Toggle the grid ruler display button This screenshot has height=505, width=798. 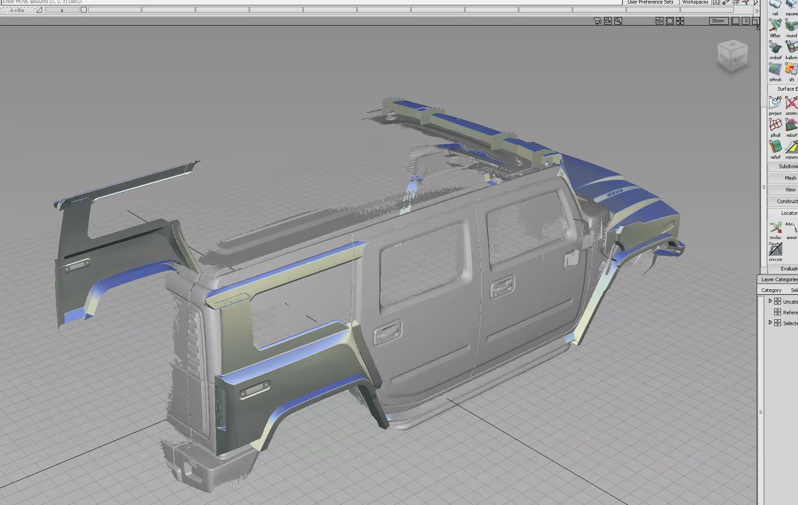[x=735, y=21]
